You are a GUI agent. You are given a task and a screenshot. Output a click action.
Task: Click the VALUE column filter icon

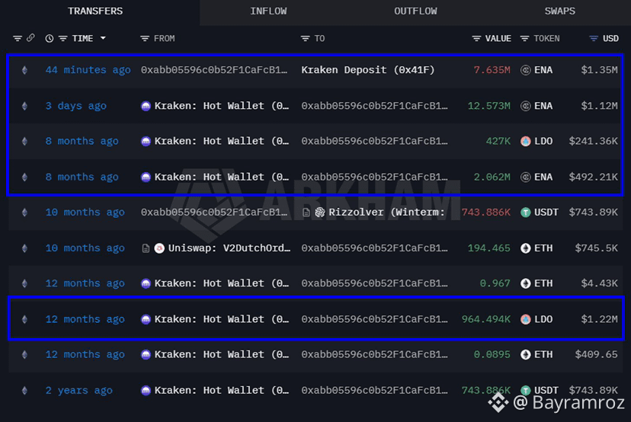click(x=476, y=39)
